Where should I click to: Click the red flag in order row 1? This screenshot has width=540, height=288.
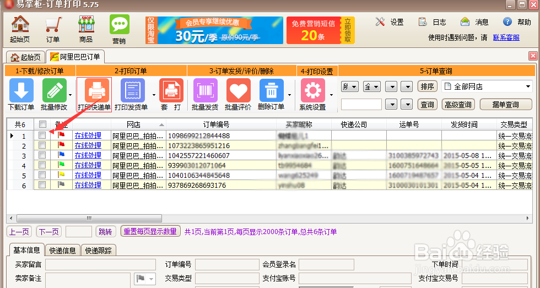[x=61, y=135]
